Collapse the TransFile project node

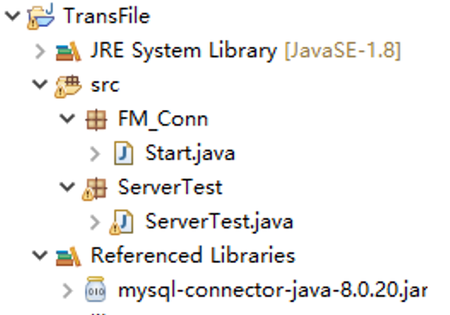13,16
